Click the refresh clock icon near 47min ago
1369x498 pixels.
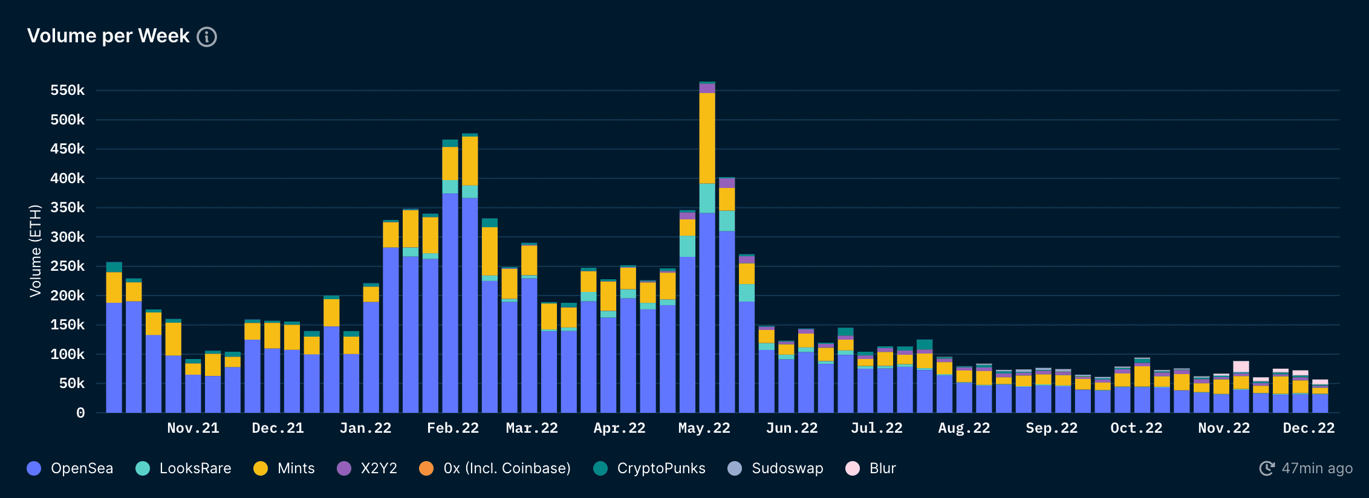pyautogui.click(x=1267, y=468)
